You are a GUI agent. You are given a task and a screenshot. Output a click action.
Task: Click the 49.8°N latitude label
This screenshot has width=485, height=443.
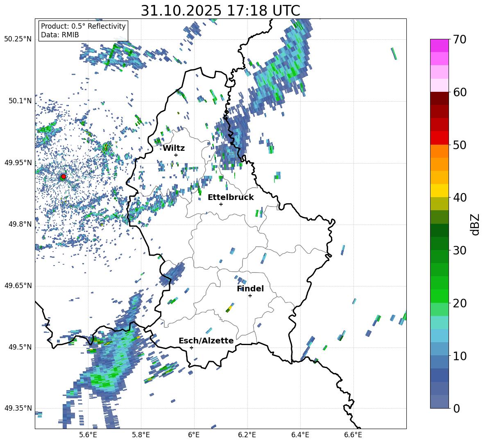click(20, 224)
